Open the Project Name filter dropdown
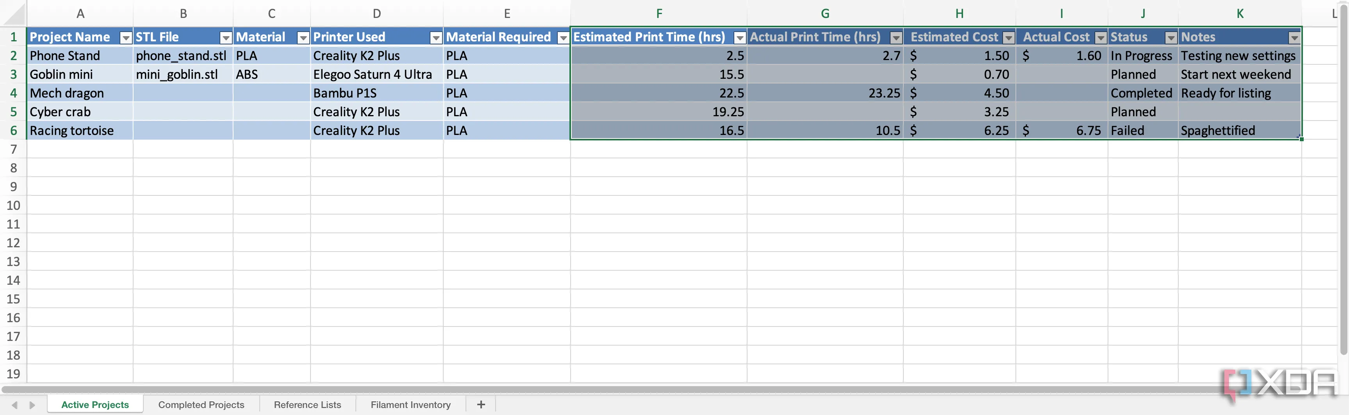Screen dimensions: 1349x415 [126, 37]
